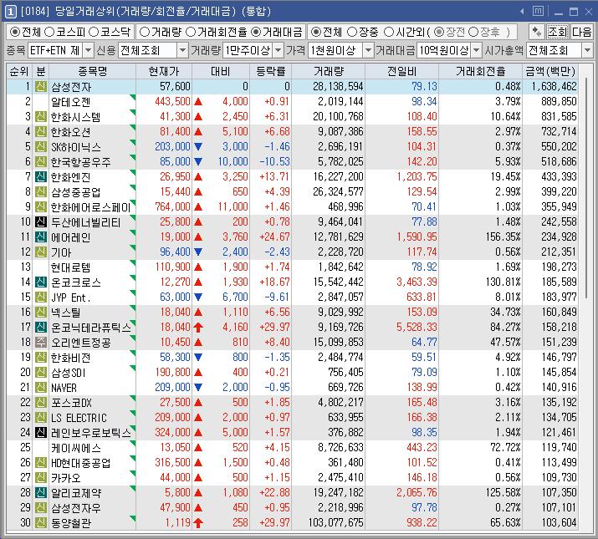598x539 pixels.
Task: Click the 신 badge beside 삼성전자
Action: coord(41,87)
